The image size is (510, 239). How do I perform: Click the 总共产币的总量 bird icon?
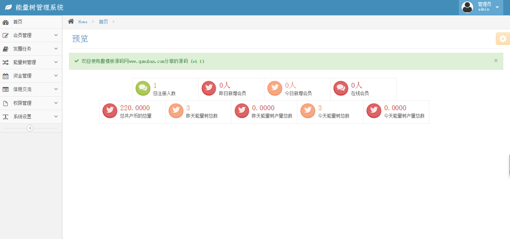pos(110,111)
